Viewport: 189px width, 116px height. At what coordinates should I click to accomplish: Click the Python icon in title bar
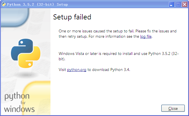(4, 5)
